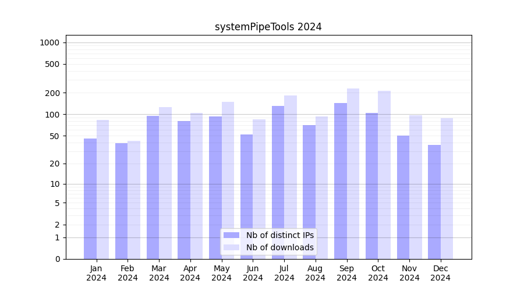Select the Feb 2024 downloads bar
This screenshot has height=291, width=524.
(134, 200)
